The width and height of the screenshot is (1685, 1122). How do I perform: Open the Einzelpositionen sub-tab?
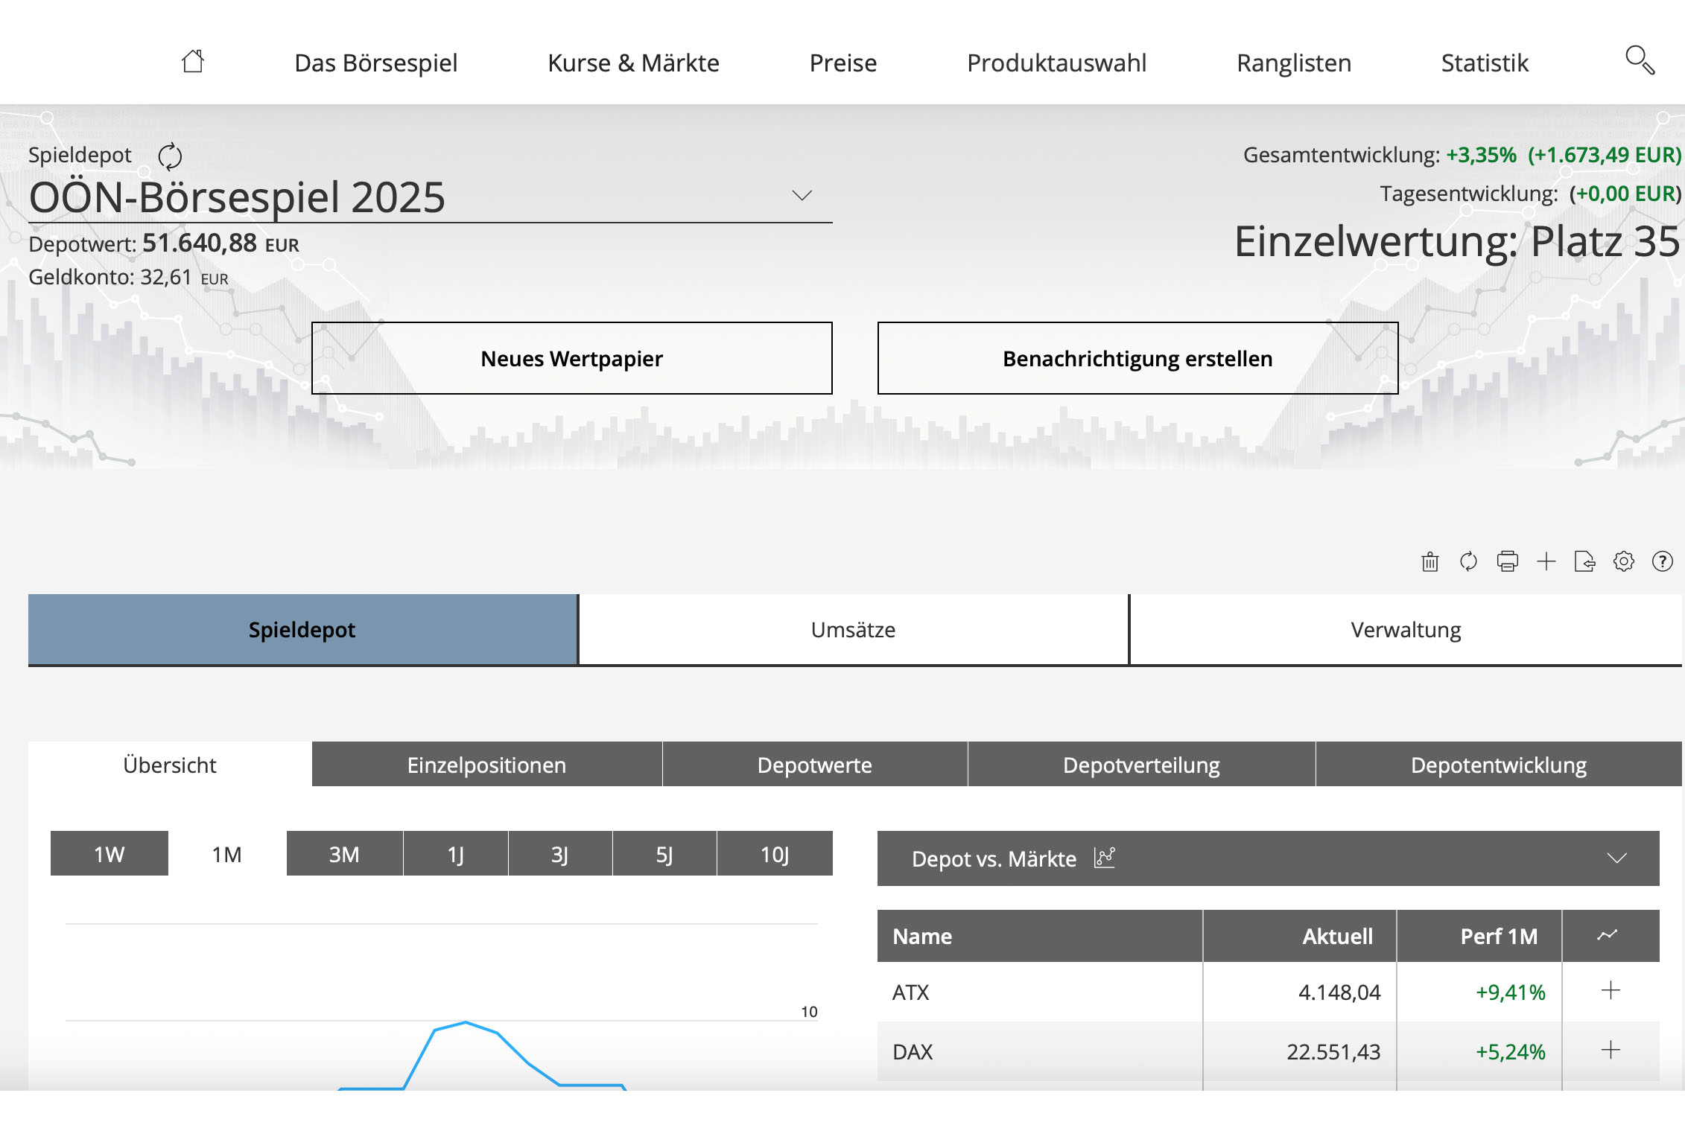[486, 765]
